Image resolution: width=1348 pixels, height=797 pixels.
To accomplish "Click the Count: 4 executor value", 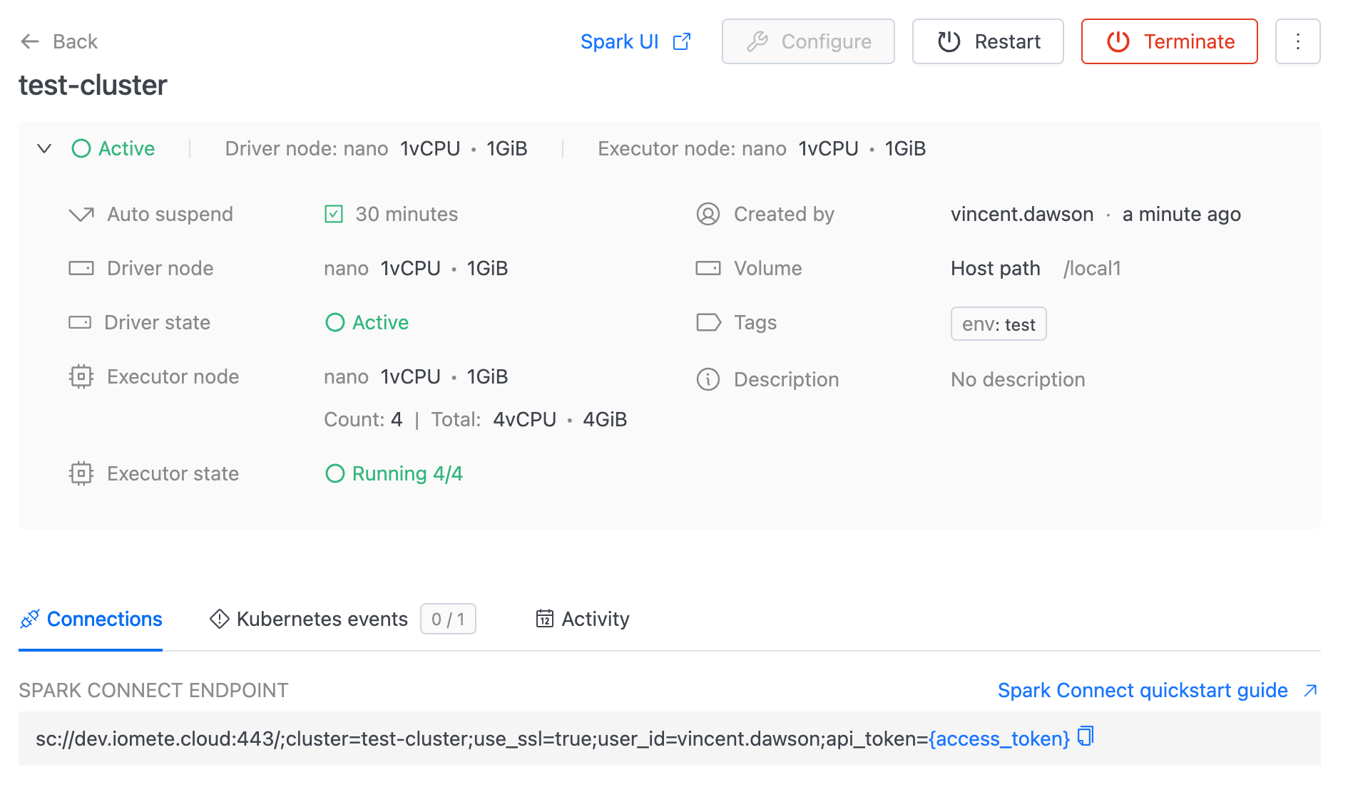I will pos(363,419).
